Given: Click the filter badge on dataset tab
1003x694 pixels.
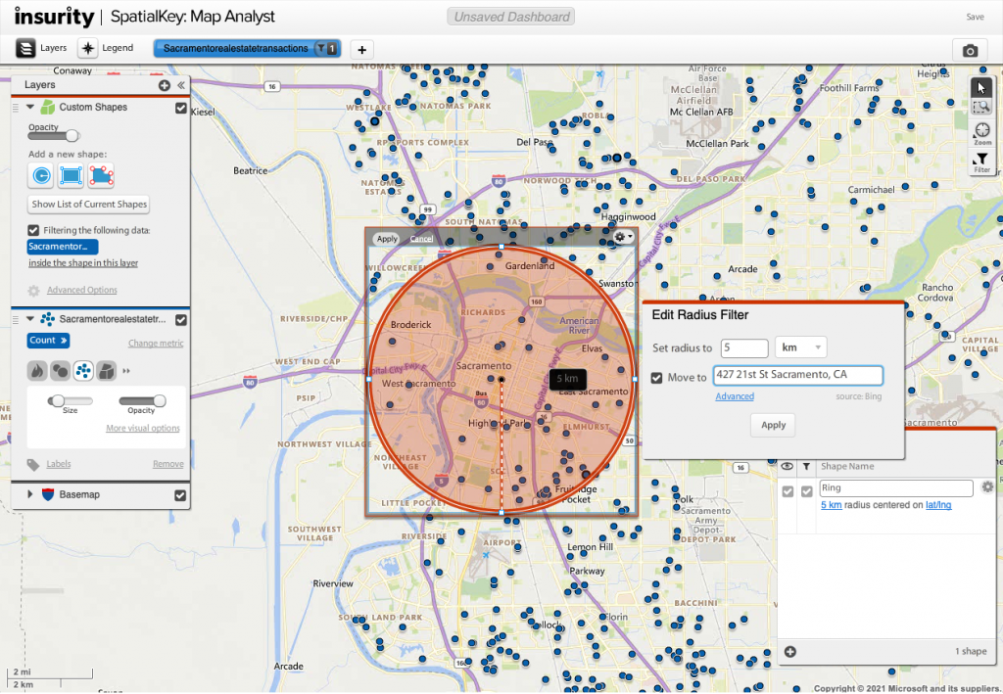Looking at the screenshot, I should coord(327,49).
